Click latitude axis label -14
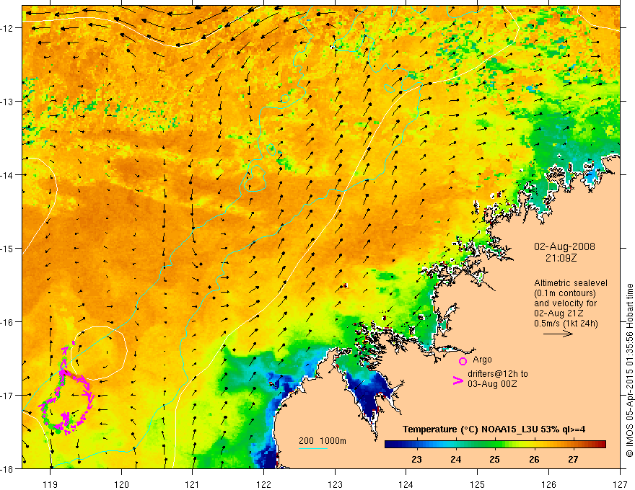635x490 pixels. tap(7, 175)
